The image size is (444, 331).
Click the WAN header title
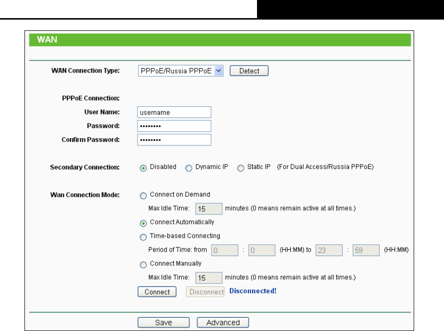click(47, 40)
